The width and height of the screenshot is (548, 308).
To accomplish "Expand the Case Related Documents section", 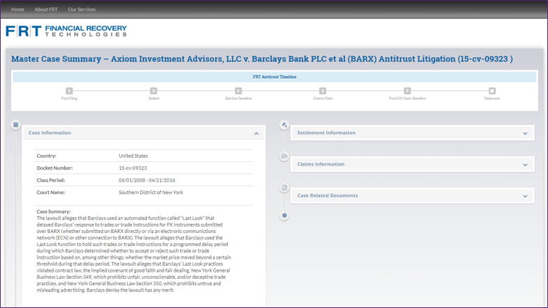I will pos(525,196).
